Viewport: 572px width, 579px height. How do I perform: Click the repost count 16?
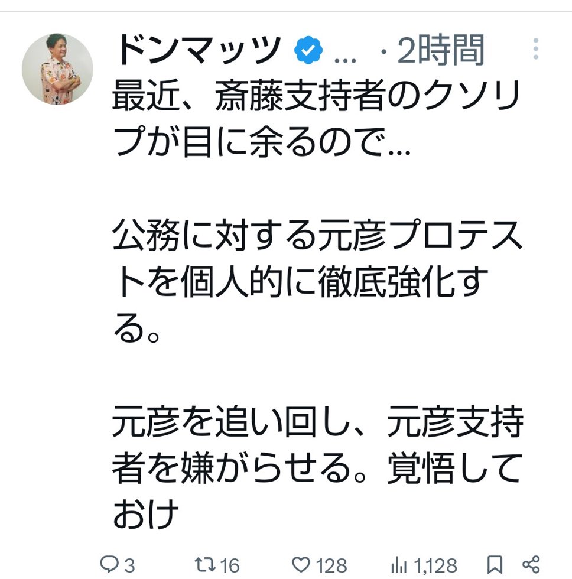coord(230,565)
